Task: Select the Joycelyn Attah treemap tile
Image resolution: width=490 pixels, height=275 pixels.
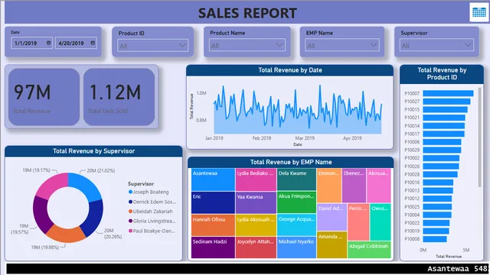Action: point(256,247)
